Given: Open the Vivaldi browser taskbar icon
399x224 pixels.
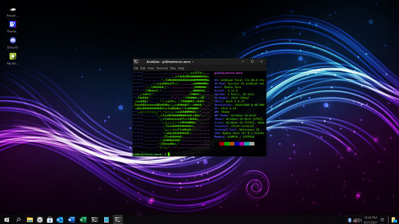Looking at the screenshot, I should 40,220.
